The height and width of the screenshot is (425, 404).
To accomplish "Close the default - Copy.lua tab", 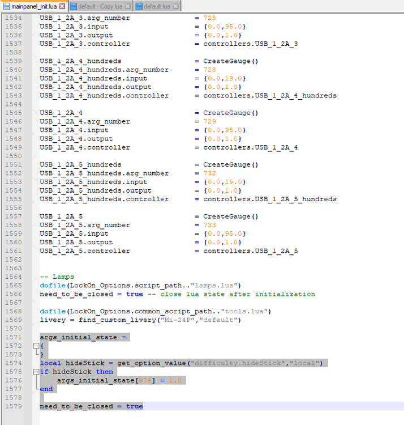I will (128, 6).
